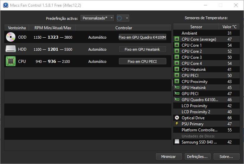Click the Predefinição activa label
The width and height of the screenshot is (244, 164).
pos(62,18)
